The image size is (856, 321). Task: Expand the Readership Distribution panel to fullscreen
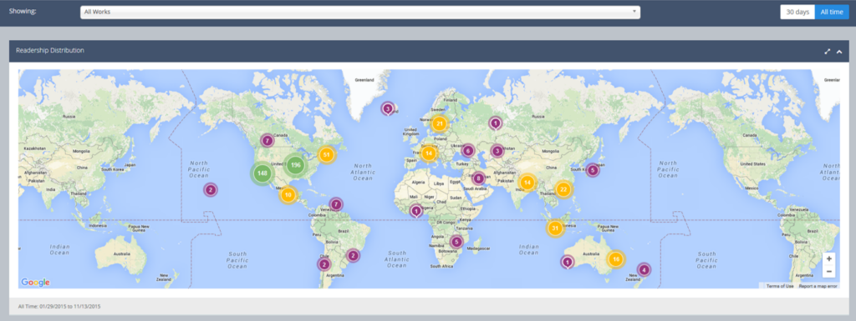tap(827, 51)
